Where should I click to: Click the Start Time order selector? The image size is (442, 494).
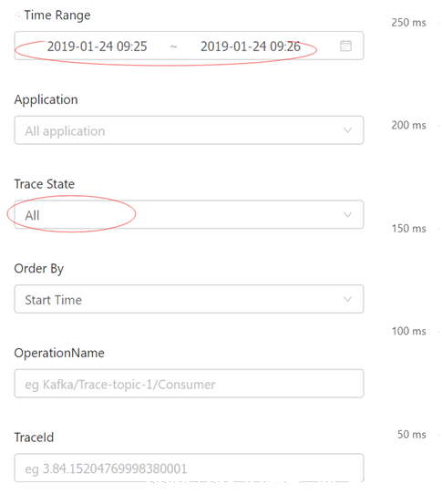(189, 299)
